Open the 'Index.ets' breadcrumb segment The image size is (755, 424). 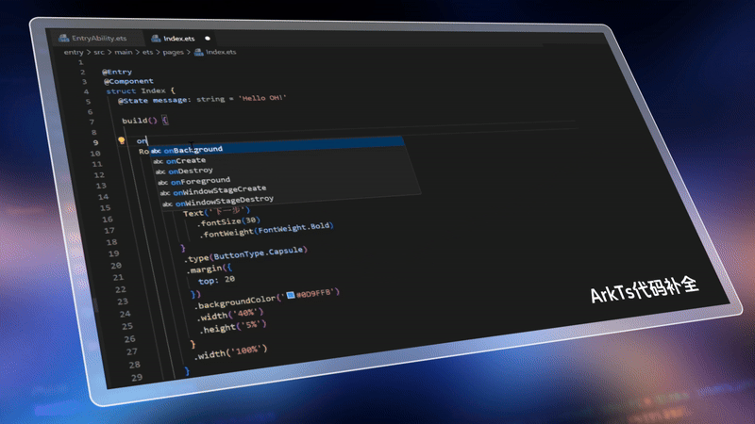pyautogui.click(x=221, y=52)
